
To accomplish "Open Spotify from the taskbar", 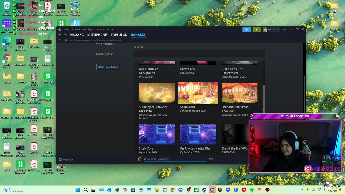I will point(252,190).
